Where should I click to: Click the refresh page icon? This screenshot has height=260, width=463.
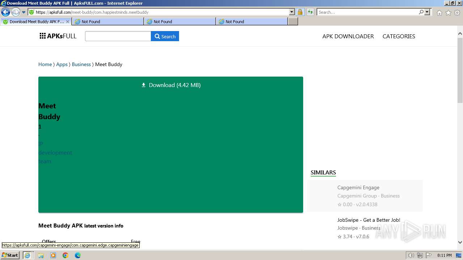click(x=310, y=12)
